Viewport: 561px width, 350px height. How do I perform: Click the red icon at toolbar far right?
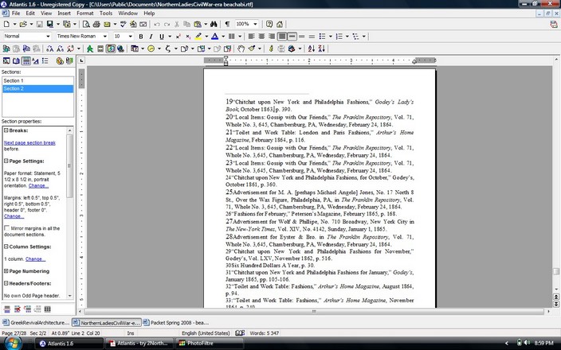click(554, 25)
